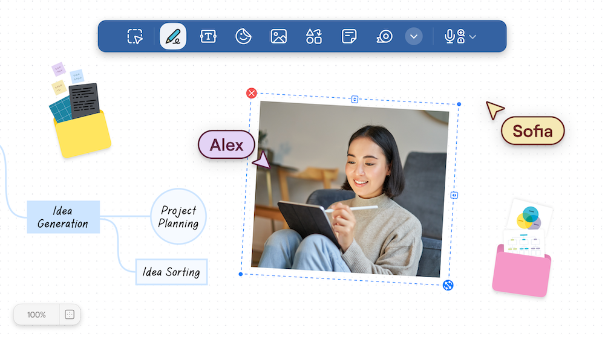Delete the selected photo with red X
Viewport: 605px width, 340px height.
click(x=252, y=93)
